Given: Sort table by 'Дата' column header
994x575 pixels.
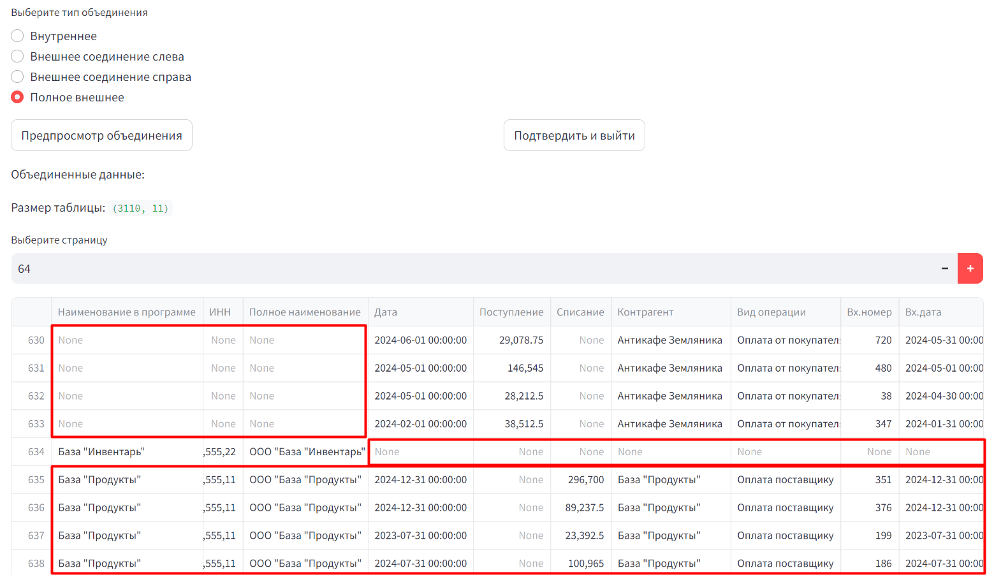Looking at the screenshot, I should (x=386, y=312).
